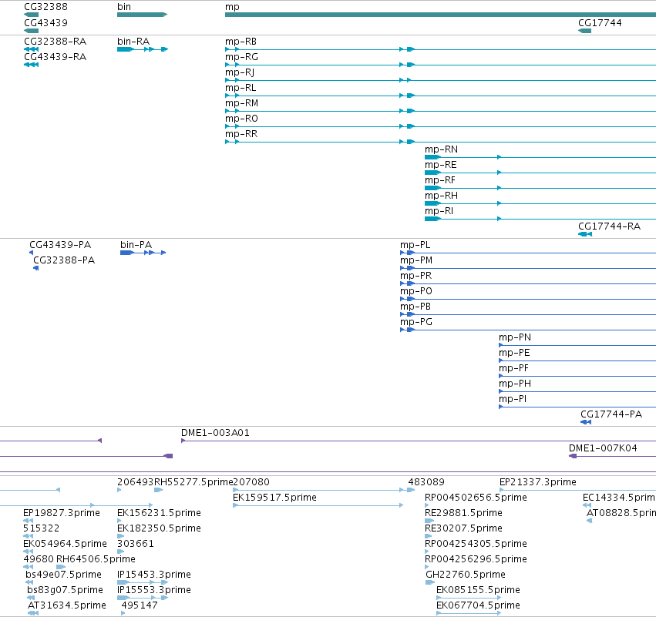Viewport: 656px width, 617px height.
Task: Click the EK156231.5prime EST label
Action: click(159, 513)
